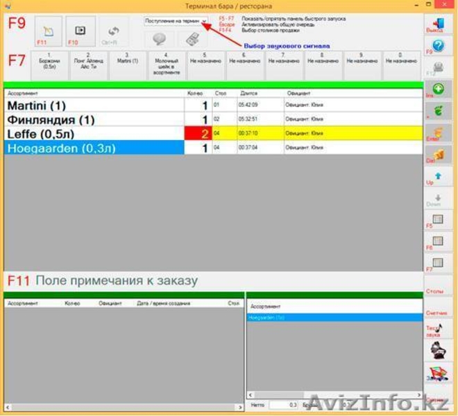Click the Счетчик button in sidebar
Viewport: 458px width, 416px height.
[435, 313]
